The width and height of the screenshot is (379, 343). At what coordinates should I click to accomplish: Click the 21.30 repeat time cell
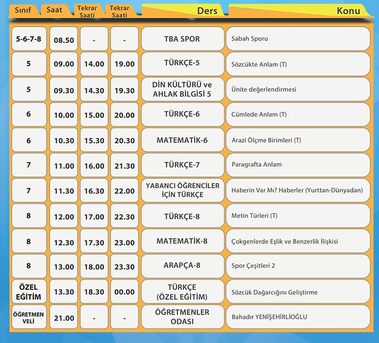pyautogui.click(x=125, y=165)
